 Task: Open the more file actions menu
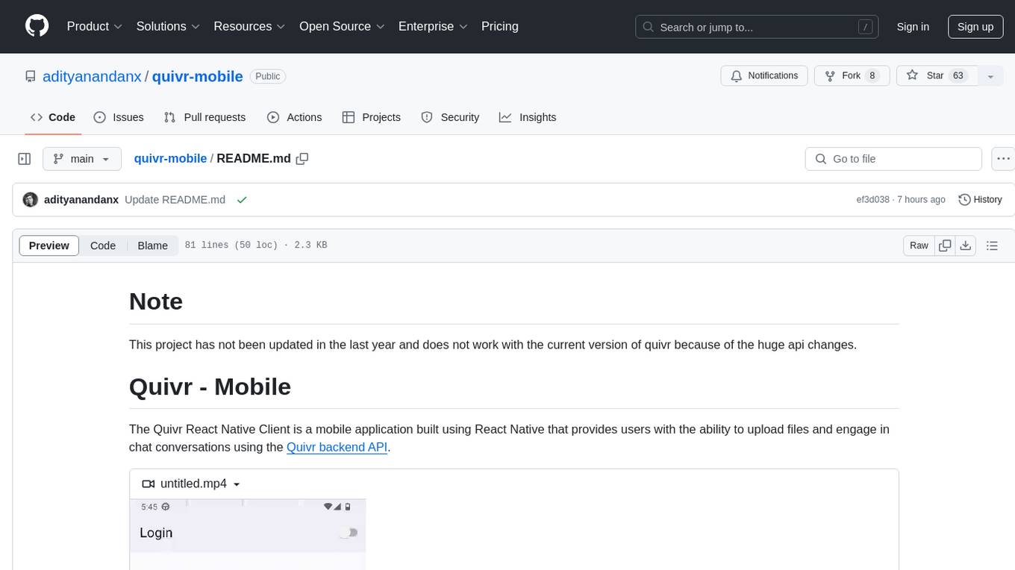coord(1004,159)
